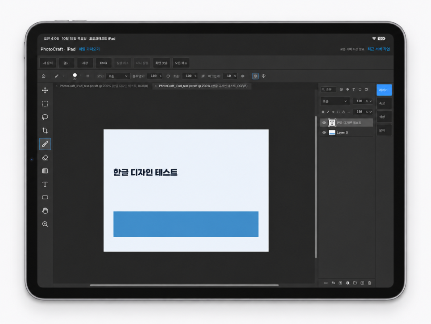Image resolution: width=431 pixels, height=324 pixels.
Task: Select the Rectangular Marquee tool
Action: [45, 104]
